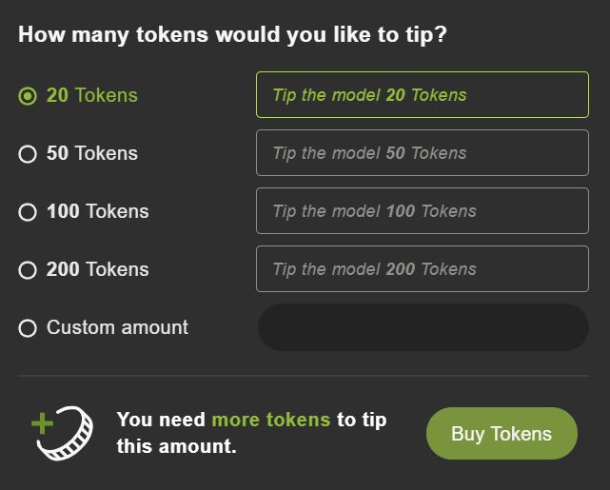Click the "200 Tokens" label text
Viewport: 610px width, 490px height.
click(x=98, y=269)
